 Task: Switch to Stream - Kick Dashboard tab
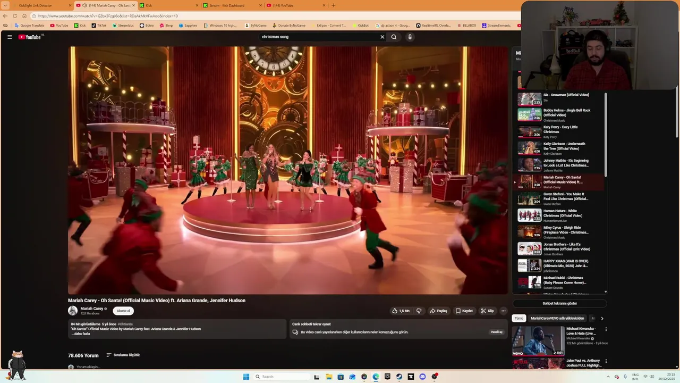pos(232,5)
